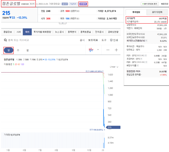
Task: Open the 보조지표 indicators option
Action: pyautogui.click(x=93, y=40)
